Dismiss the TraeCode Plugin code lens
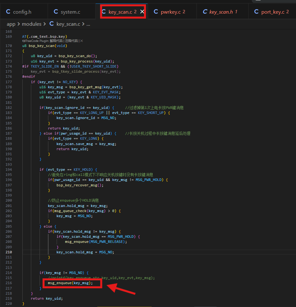This screenshot has height=307, width=296. pyautogui.click(x=81, y=41)
